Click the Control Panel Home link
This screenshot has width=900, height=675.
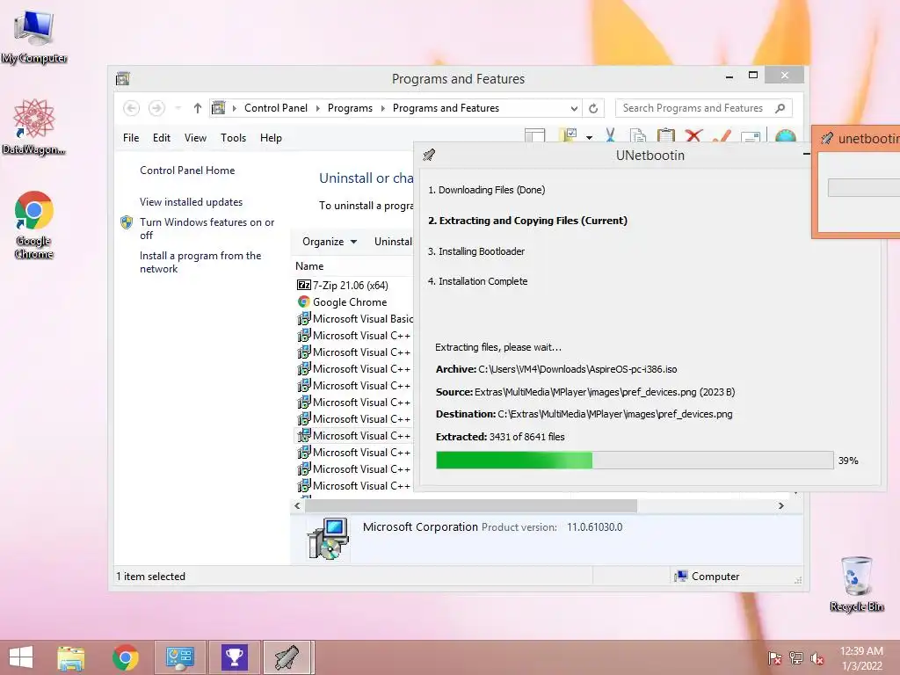point(187,171)
